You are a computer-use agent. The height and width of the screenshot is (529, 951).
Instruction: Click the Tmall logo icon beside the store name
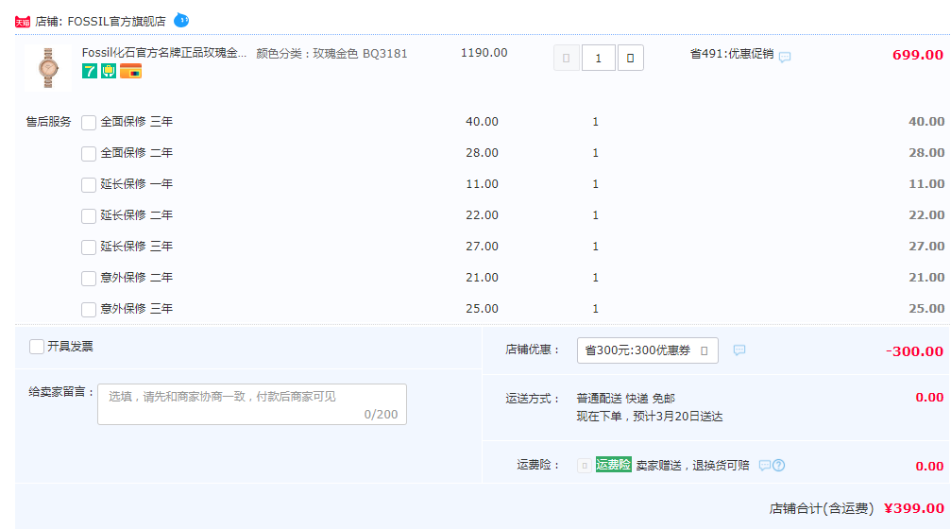pos(23,22)
